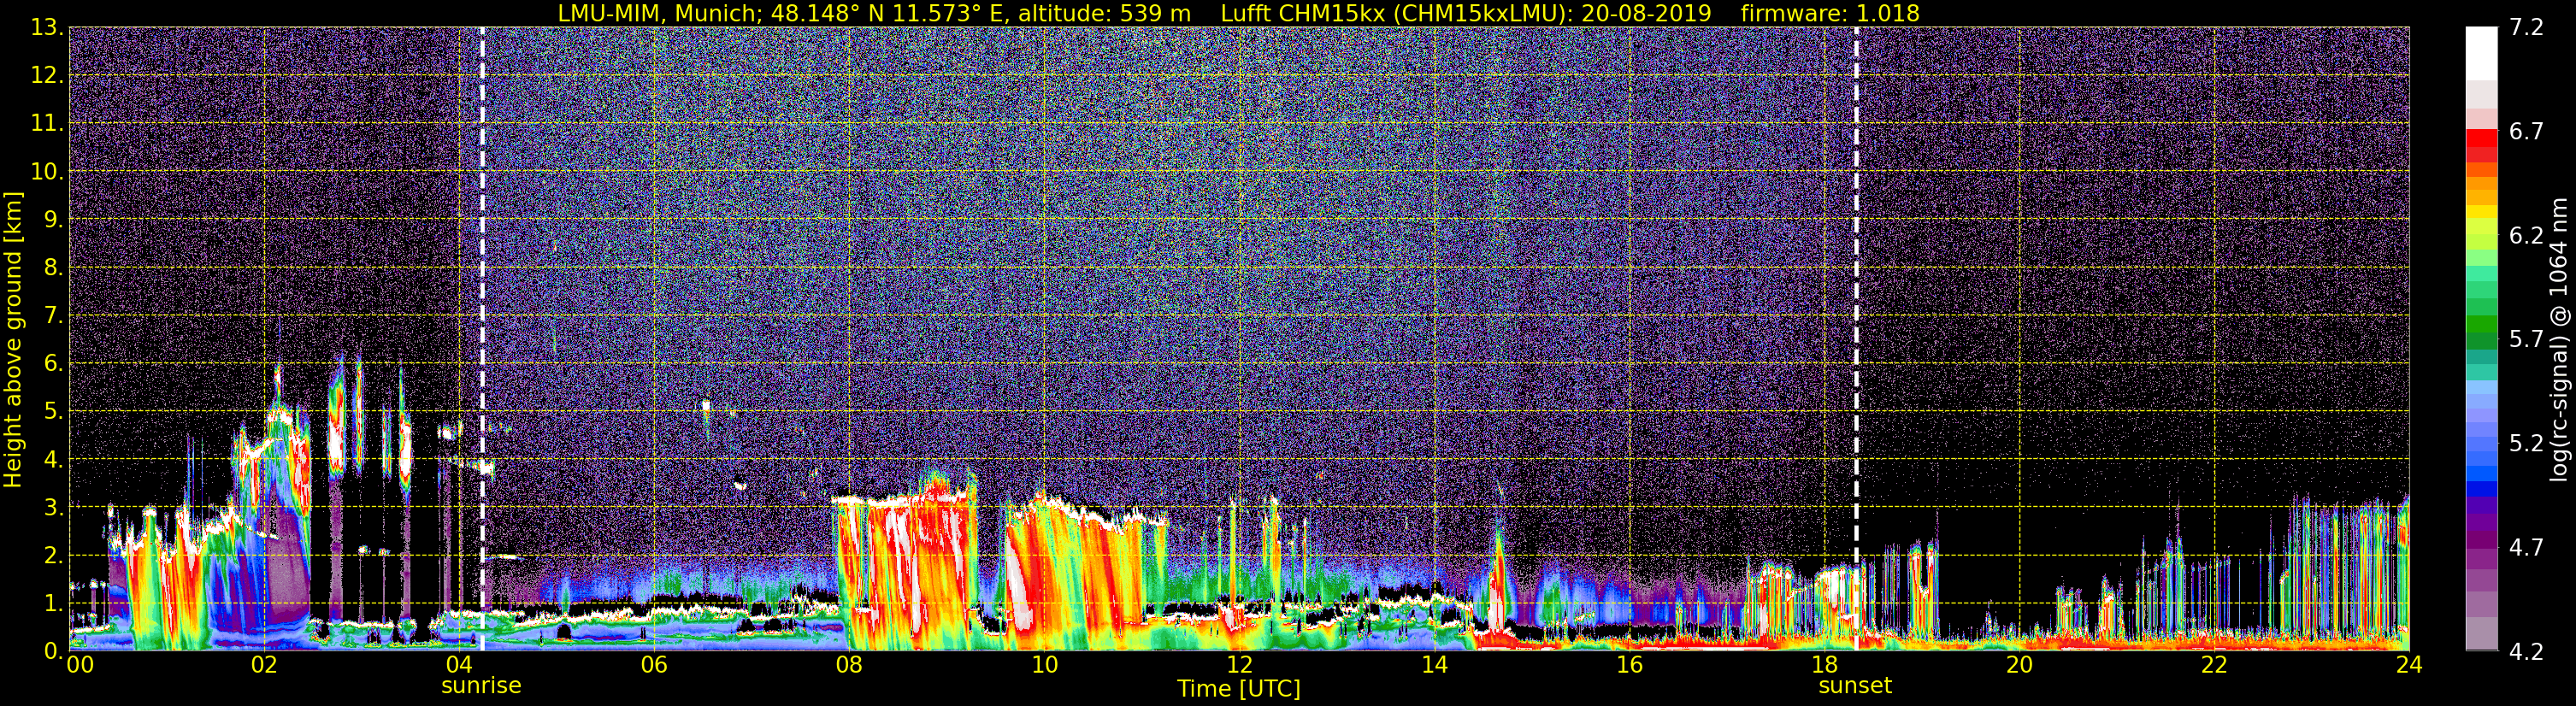Click the 'Height above ground [km]' axis label
Screen dimensions: 2576x706
(13, 339)
